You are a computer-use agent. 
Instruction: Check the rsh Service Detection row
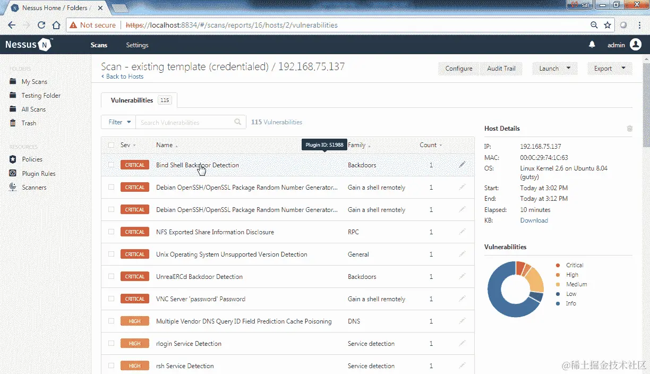point(111,365)
